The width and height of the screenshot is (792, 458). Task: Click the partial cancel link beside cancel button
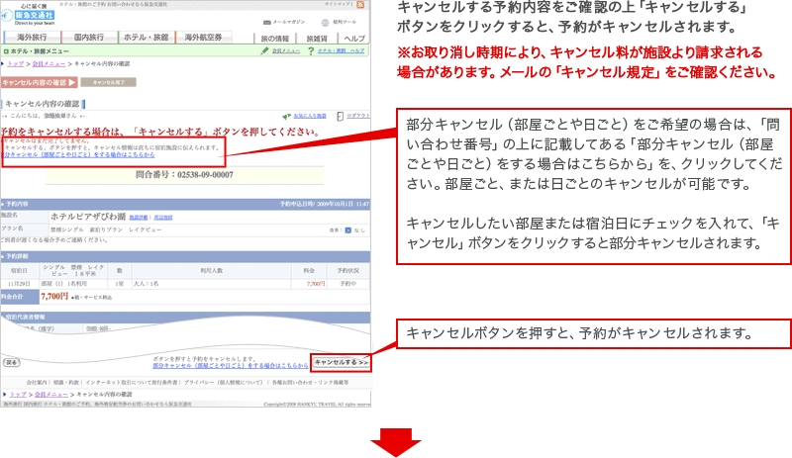[231, 365]
